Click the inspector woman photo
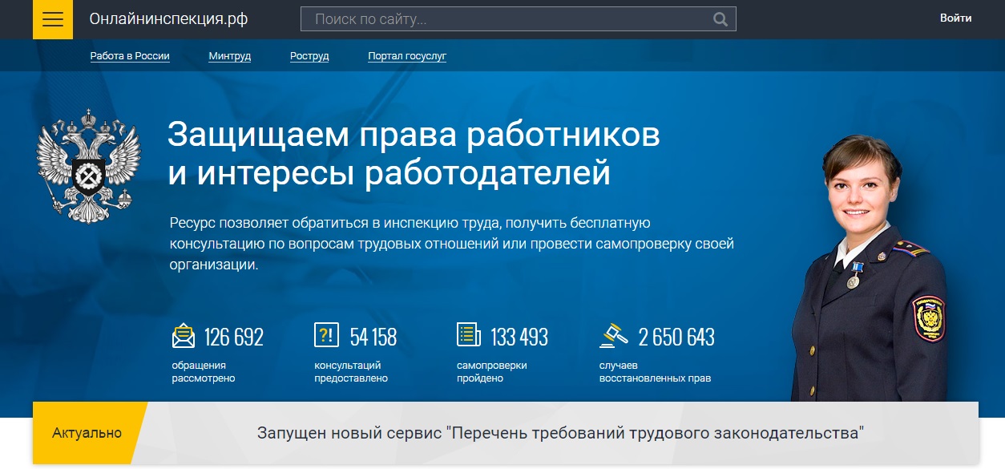 [870, 269]
